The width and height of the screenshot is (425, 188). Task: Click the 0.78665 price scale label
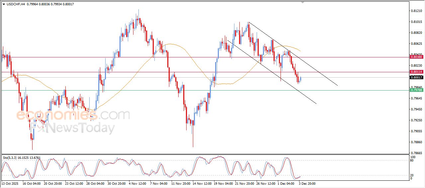(416, 153)
